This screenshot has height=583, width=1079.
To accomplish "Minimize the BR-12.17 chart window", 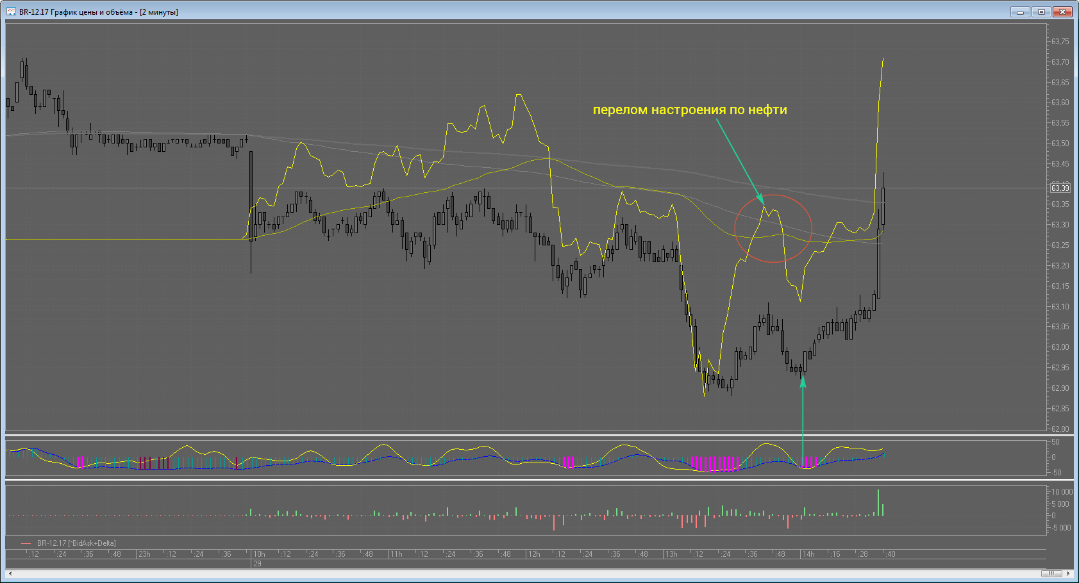I will (1019, 12).
